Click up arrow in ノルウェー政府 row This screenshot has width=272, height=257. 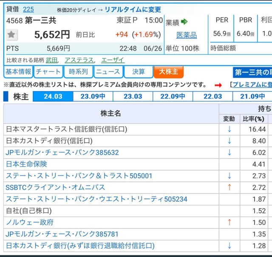229,222
